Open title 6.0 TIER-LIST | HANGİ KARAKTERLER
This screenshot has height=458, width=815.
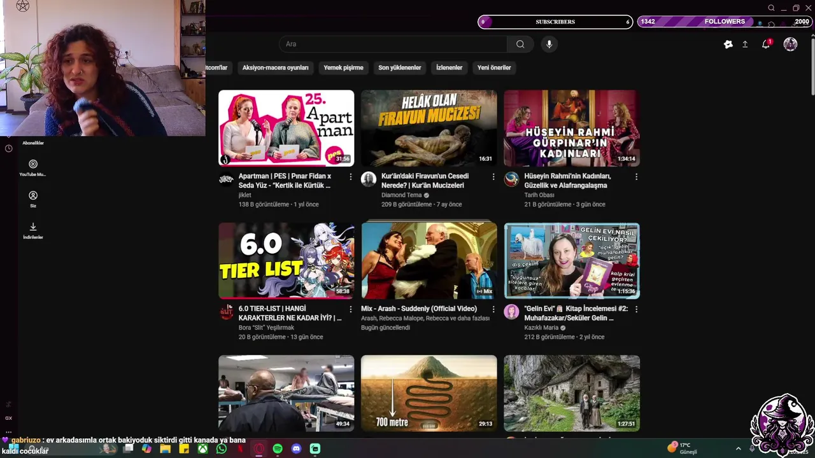tap(290, 313)
